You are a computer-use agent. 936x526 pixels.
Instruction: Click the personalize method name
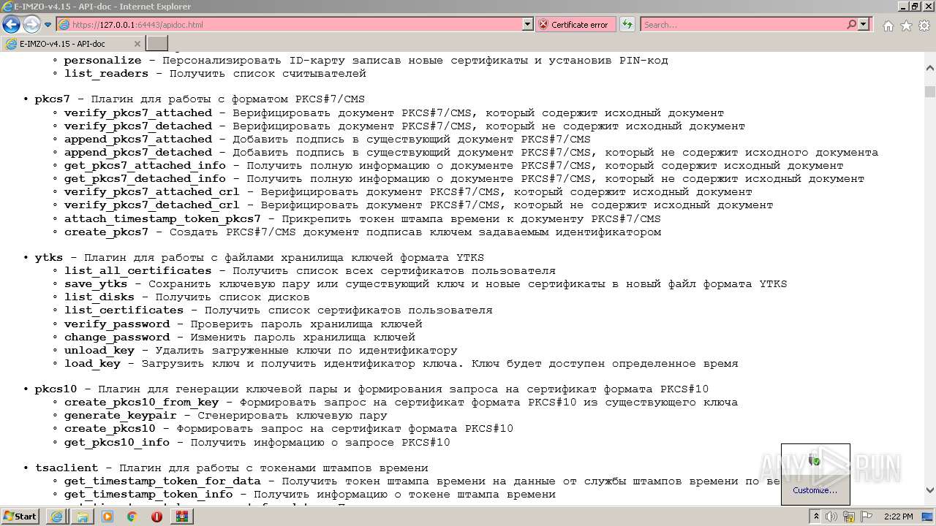tap(102, 60)
